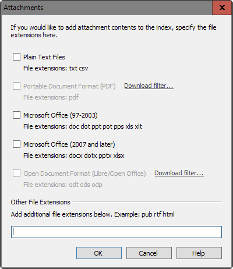Screen dimensions: 233x269
Task: Click the grayed Portable Document Format checkbox
Action: point(16,86)
